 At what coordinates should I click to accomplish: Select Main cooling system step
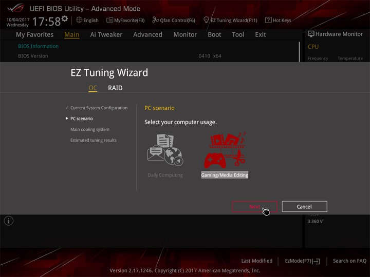click(90, 129)
